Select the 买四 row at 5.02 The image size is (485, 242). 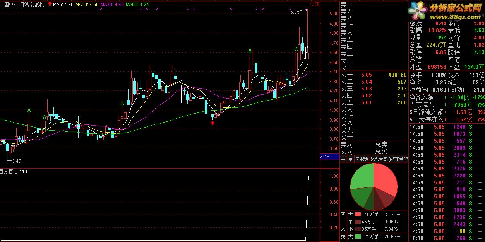click(x=374, y=95)
